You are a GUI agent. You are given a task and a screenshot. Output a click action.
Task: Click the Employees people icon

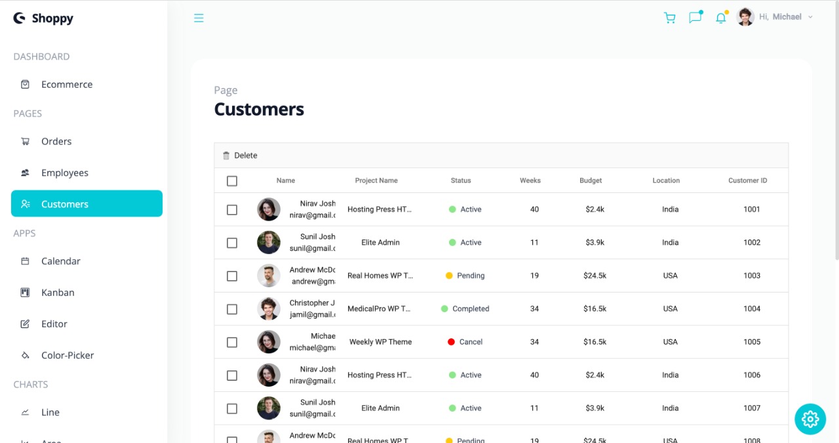25,173
